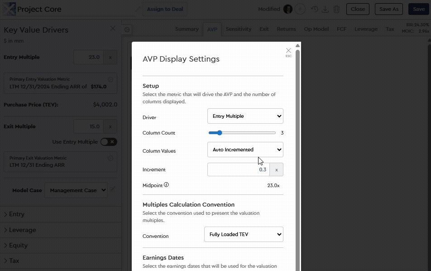
Task: Select the Returns tab
Action: tap(286, 29)
